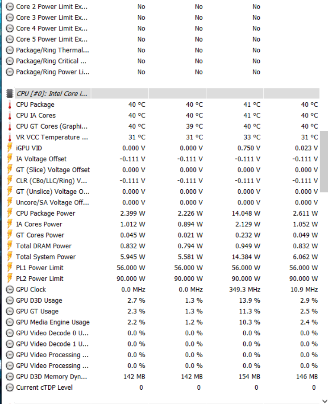Click the lightning icon beside iGPU VID
The width and height of the screenshot is (328, 404).
[10, 148]
